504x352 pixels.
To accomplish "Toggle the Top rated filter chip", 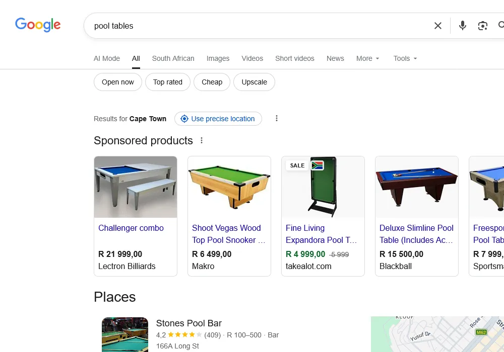I will 168,82.
